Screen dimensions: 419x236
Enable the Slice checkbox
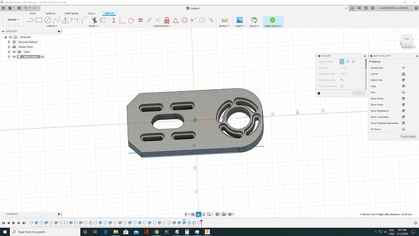[403, 92]
